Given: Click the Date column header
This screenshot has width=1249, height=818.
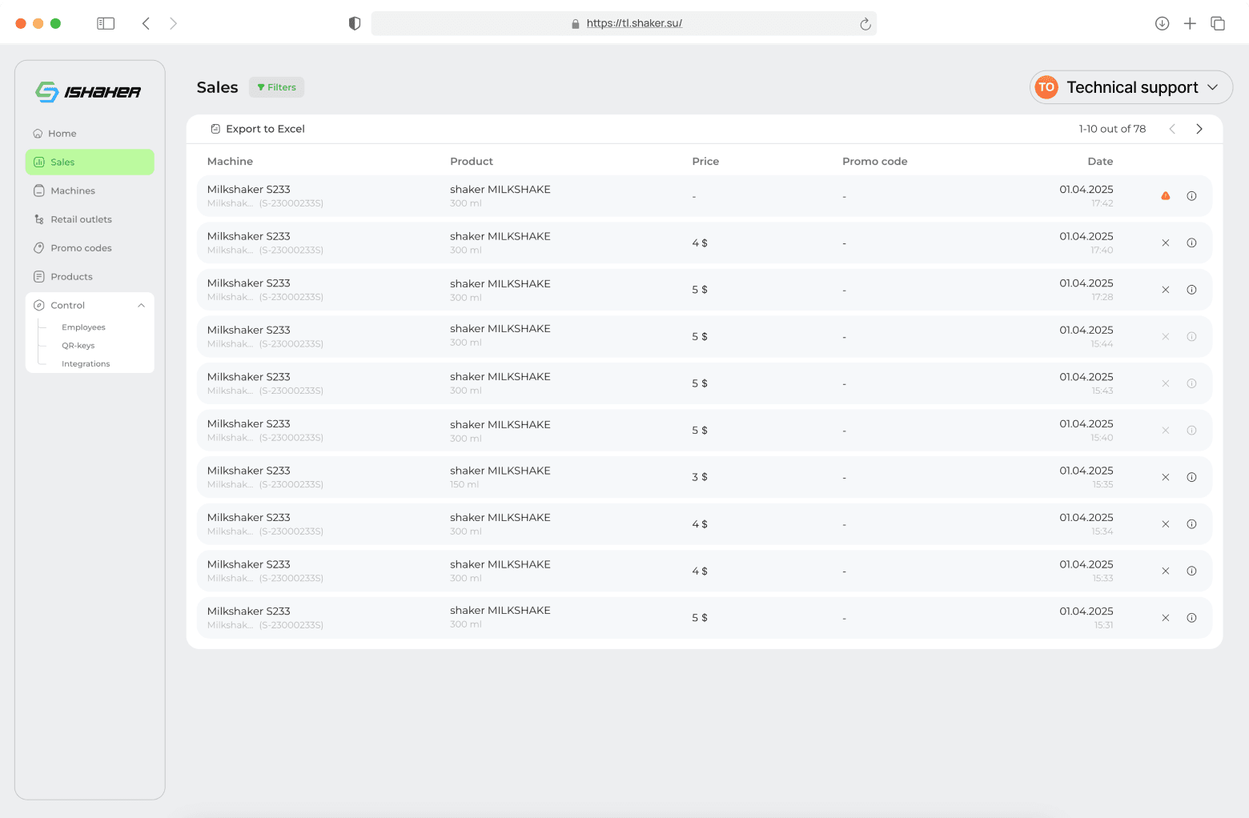Looking at the screenshot, I should pos(1100,162).
